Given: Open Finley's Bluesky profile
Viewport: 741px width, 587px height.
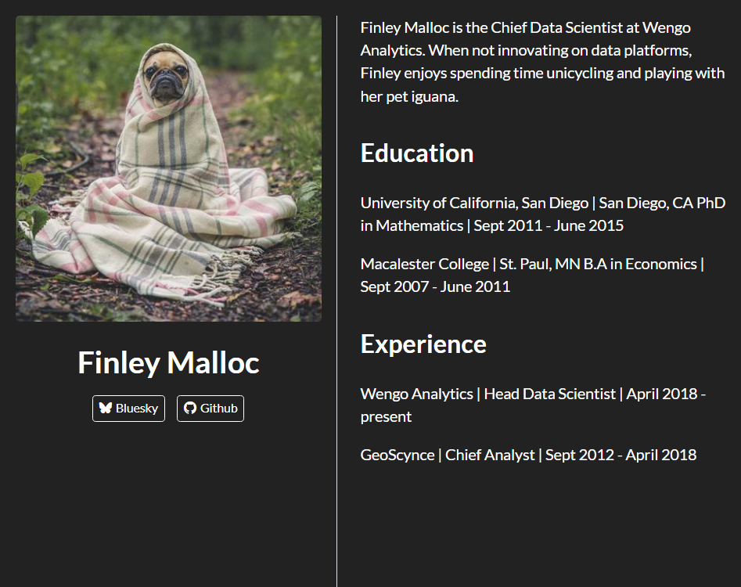Looking at the screenshot, I should click(x=128, y=408).
